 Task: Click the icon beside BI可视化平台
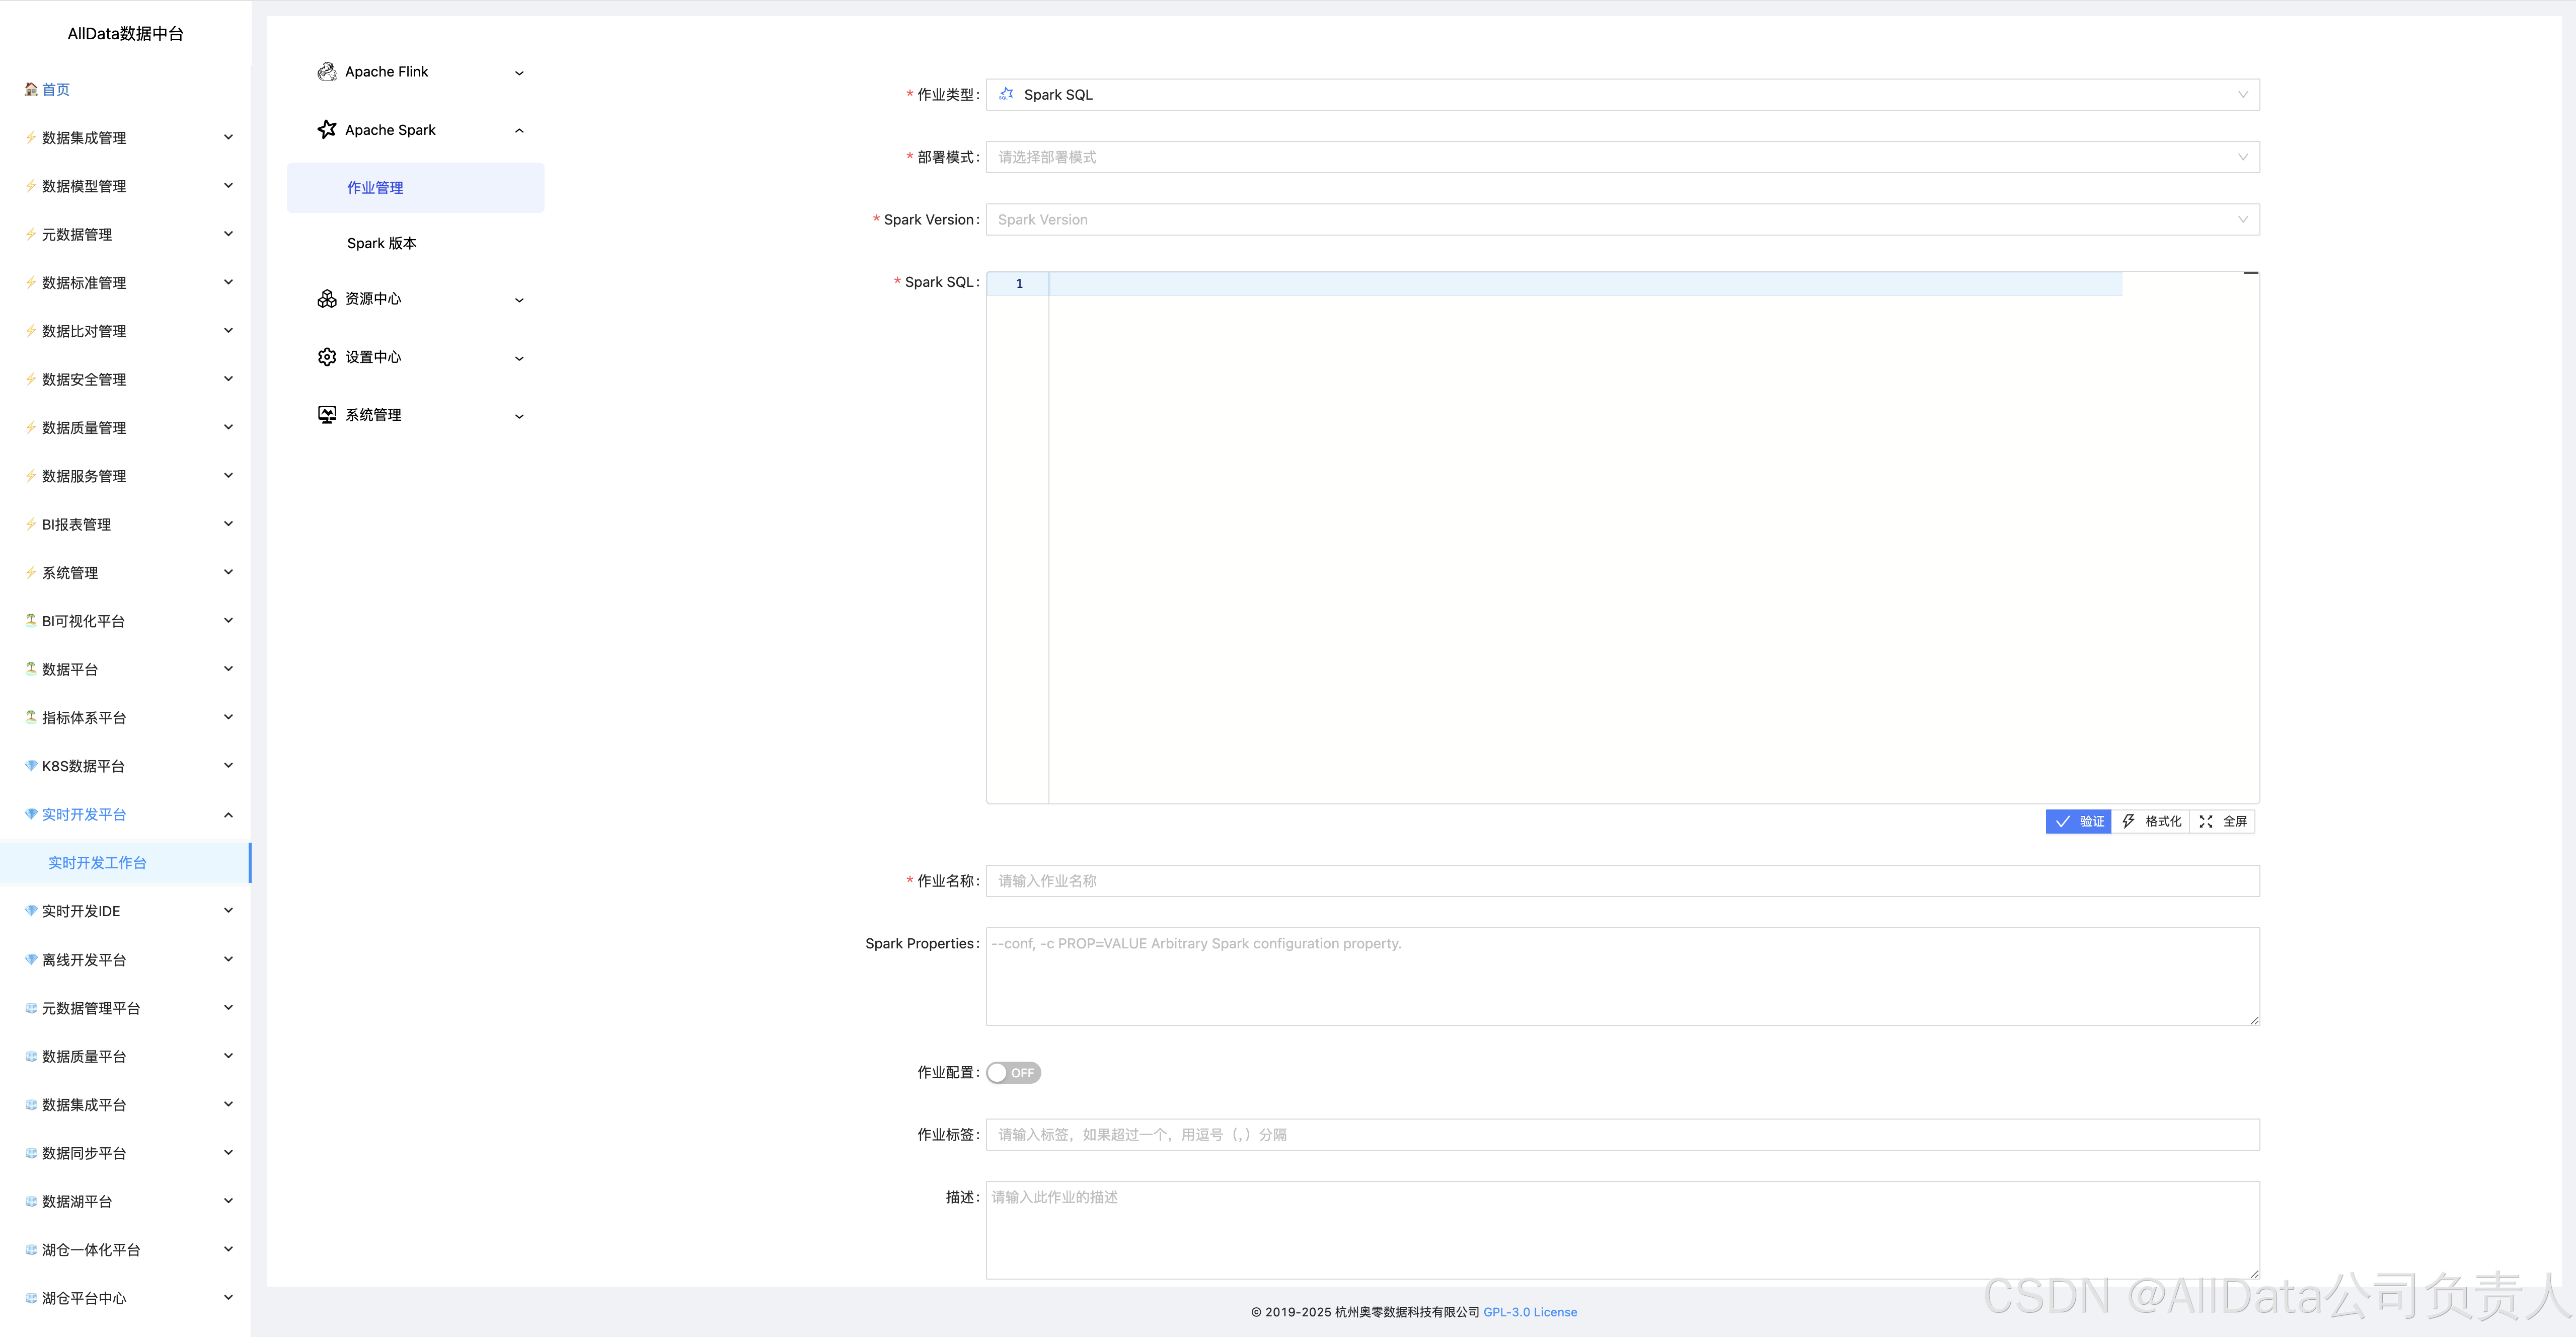pyautogui.click(x=31, y=620)
